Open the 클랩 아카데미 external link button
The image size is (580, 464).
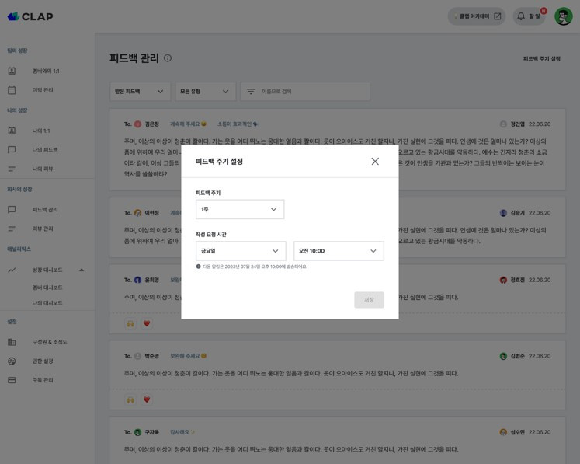(477, 16)
